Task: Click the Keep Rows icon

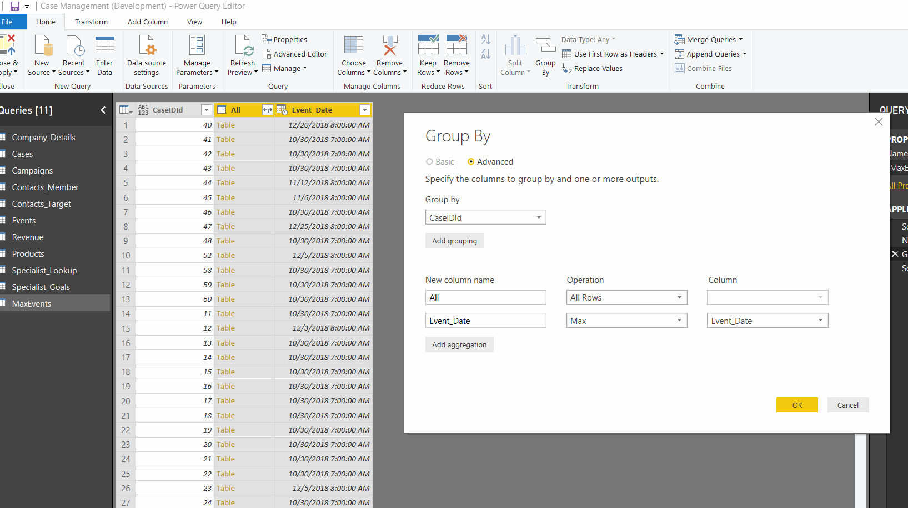Action: pyautogui.click(x=428, y=44)
